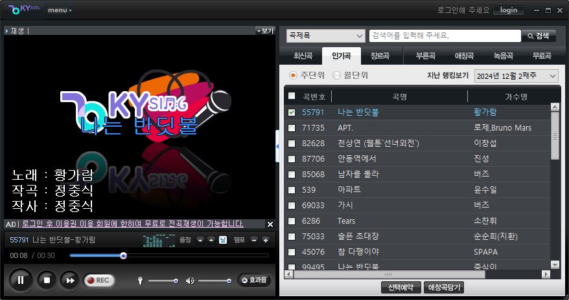The image size is (569, 300).
Task: Click the song title 참 다행이야
Action: point(358,252)
